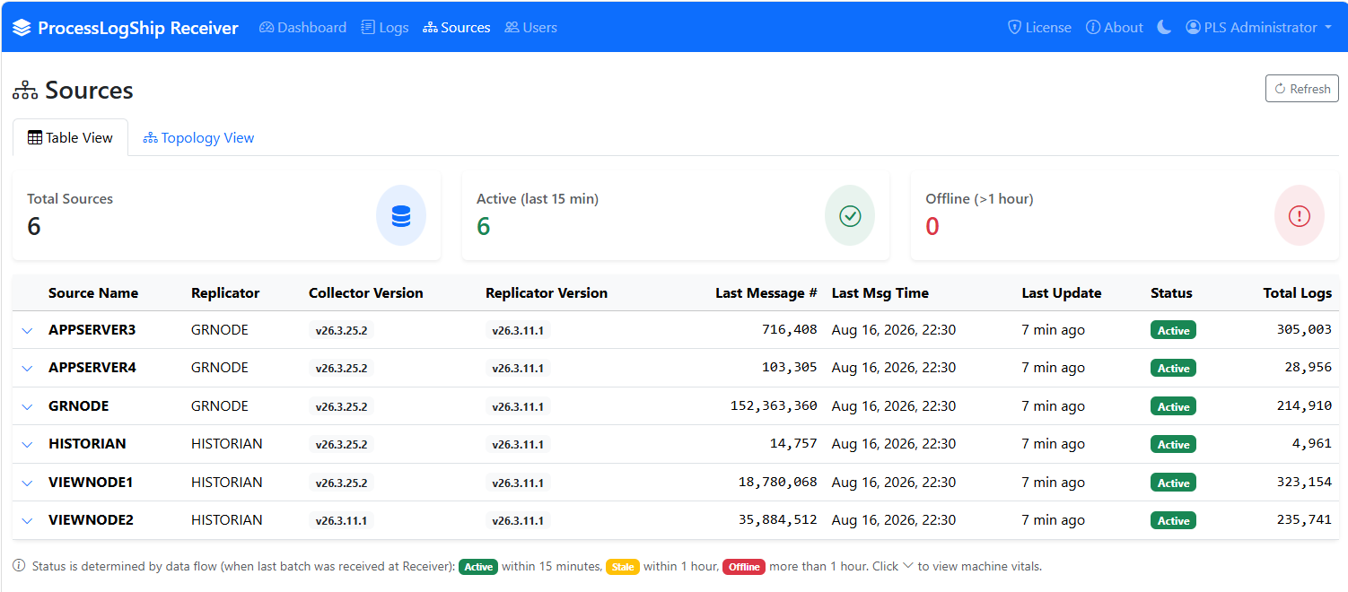The image size is (1348, 592).
Task: Open the Dashboard page
Action: (302, 28)
